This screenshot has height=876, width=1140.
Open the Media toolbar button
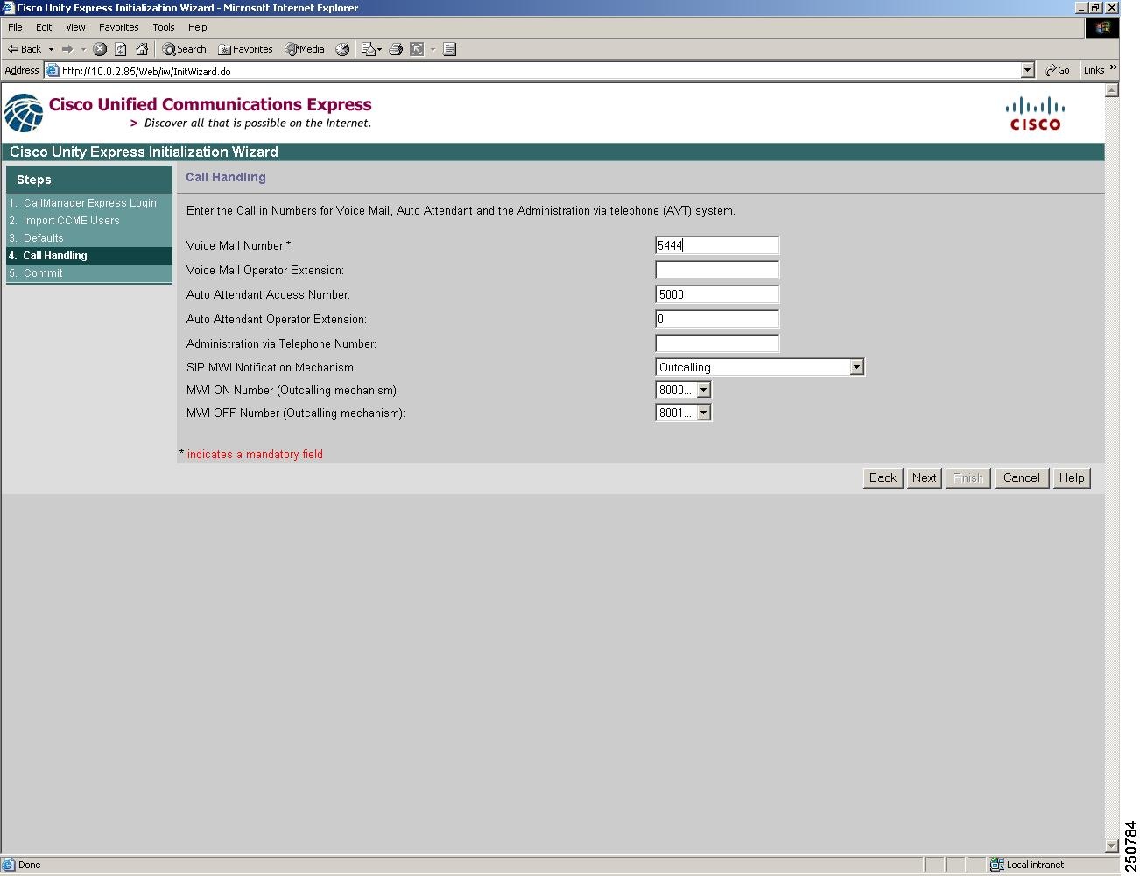(305, 49)
